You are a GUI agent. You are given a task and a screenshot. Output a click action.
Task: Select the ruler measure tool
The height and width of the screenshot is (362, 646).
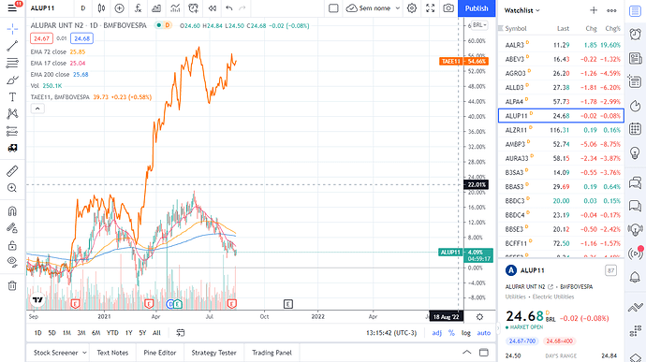click(x=12, y=170)
